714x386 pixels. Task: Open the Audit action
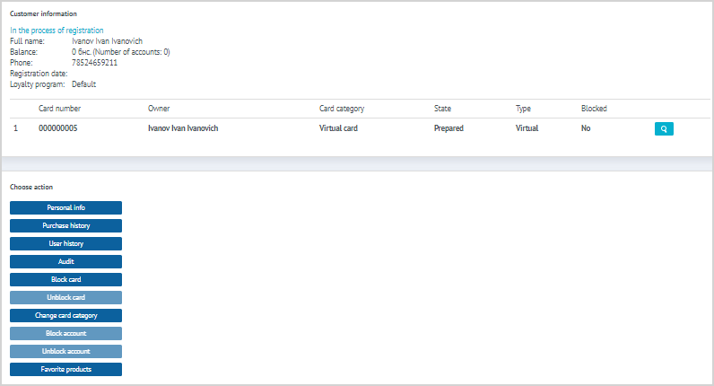point(65,261)
